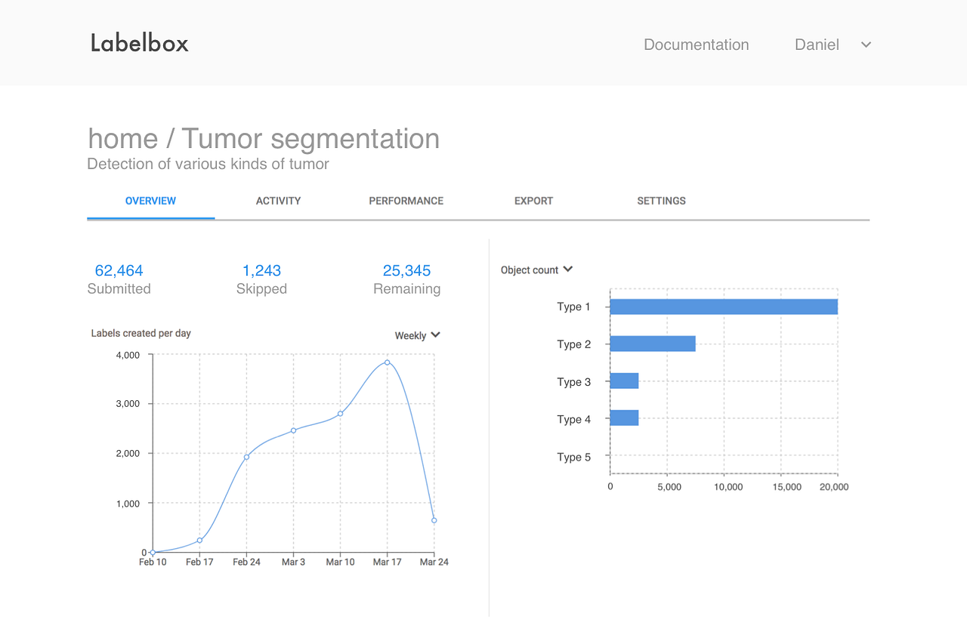Screen dimensions: 967x638
Task: Expand the Object count metric selector
Action: point(537,269)
